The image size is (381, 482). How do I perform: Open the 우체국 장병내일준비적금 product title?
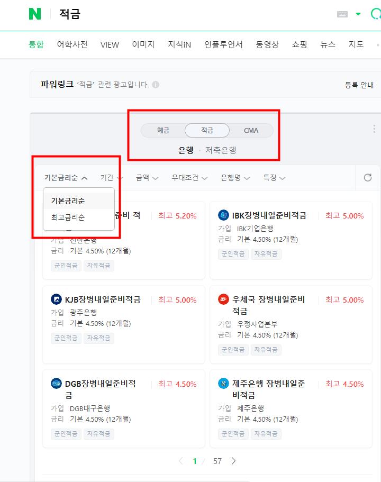[x=268, y=305]
